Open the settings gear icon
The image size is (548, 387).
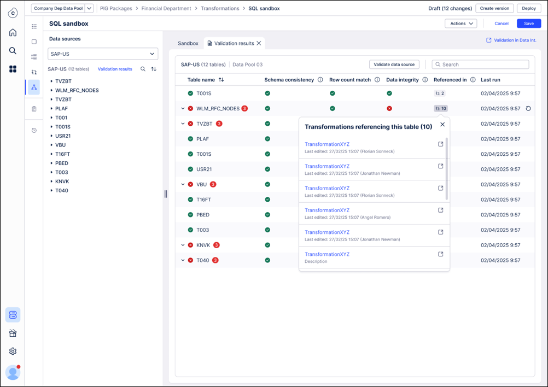click(x=13, y=351)
